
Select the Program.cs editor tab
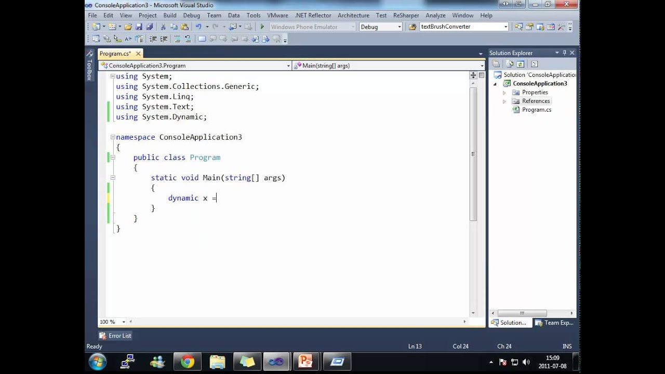pos(115,54)
